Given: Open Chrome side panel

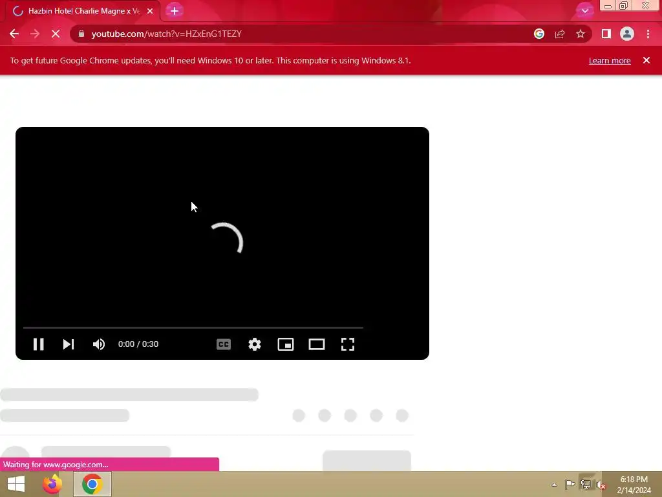Looking at the screenshot, I should (x=606, y=34).
